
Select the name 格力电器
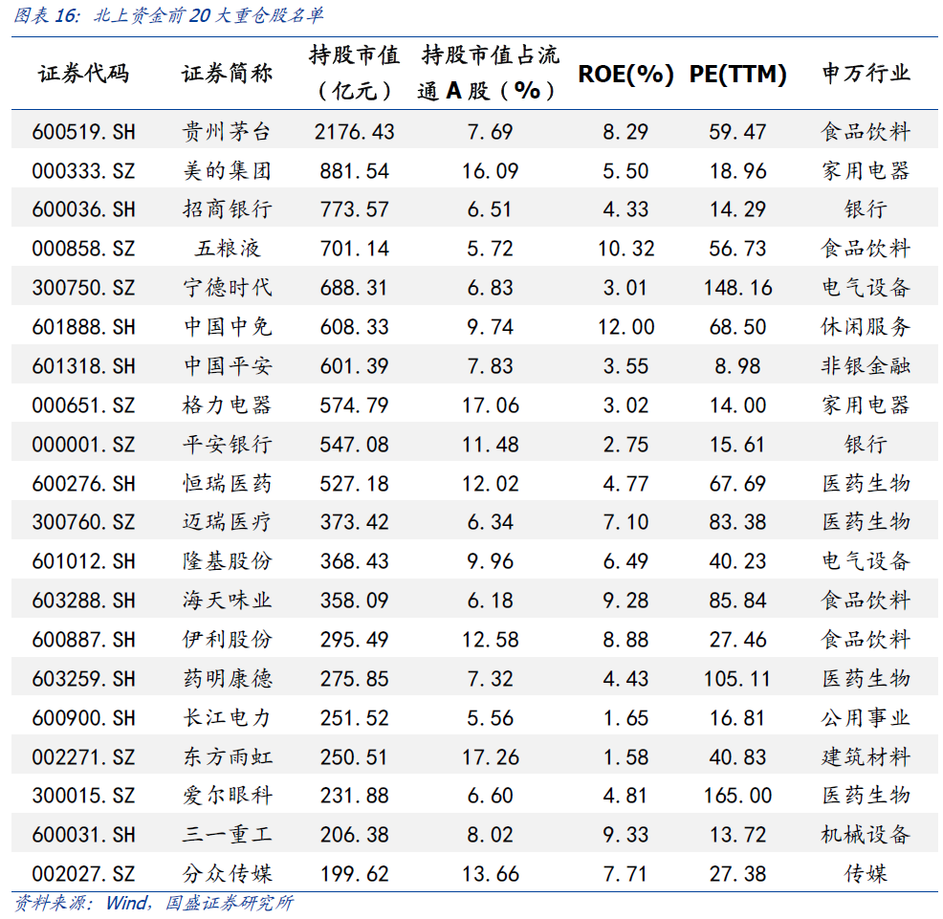pyautogui.click(x=228, y=405)
